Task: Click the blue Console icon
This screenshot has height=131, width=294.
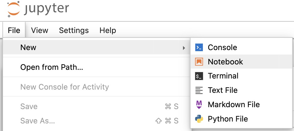Action: tap(199, 47)
